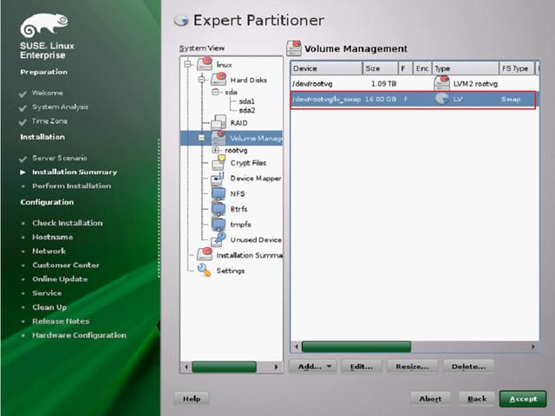Screen dimensions: 555x416
Task: Click the Enc column header
Action: coord(422,68)
